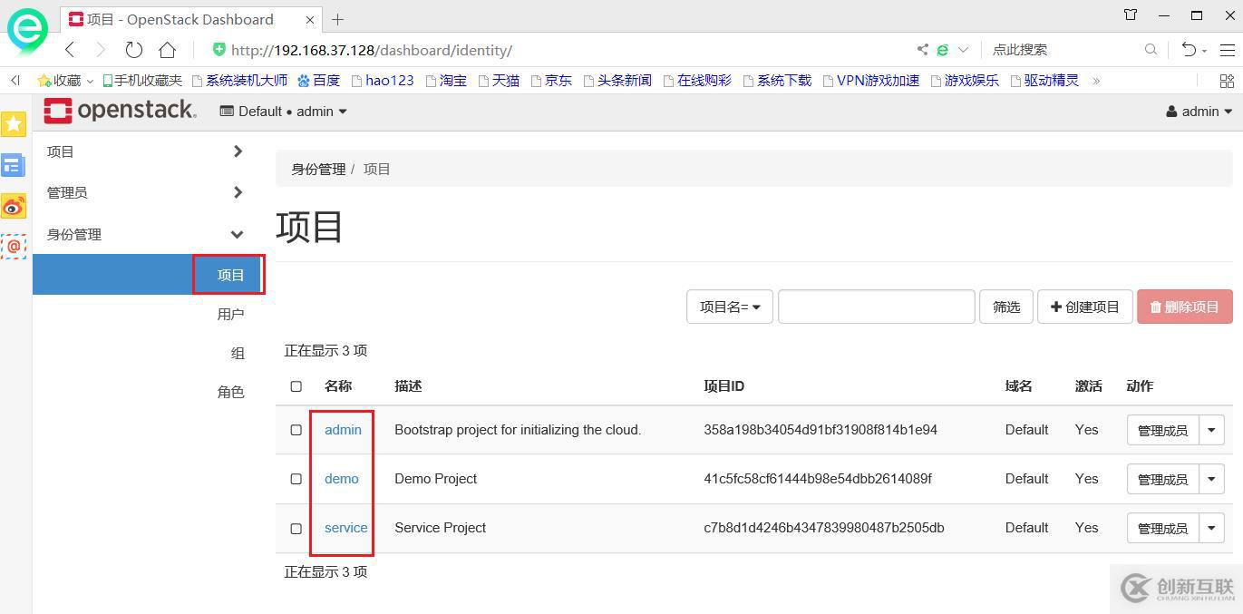Open service row actions dropdown arrow

1211,528
